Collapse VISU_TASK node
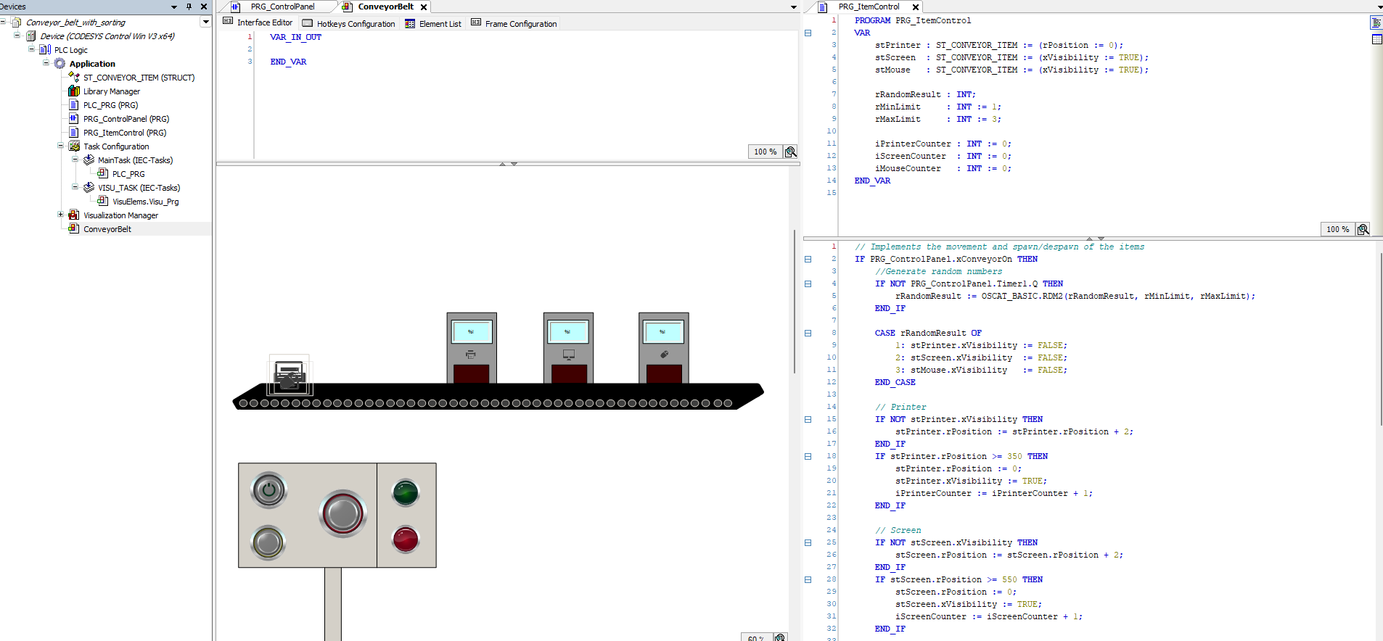 (x=75, y=187)
